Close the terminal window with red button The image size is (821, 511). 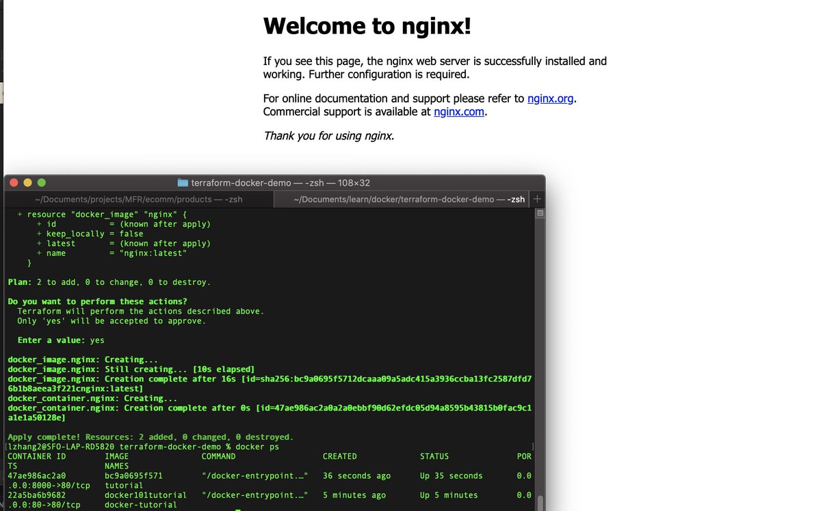click(14, 182)
